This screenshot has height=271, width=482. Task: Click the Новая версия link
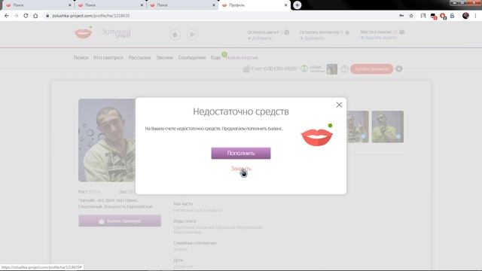click(x=242, y=57)
